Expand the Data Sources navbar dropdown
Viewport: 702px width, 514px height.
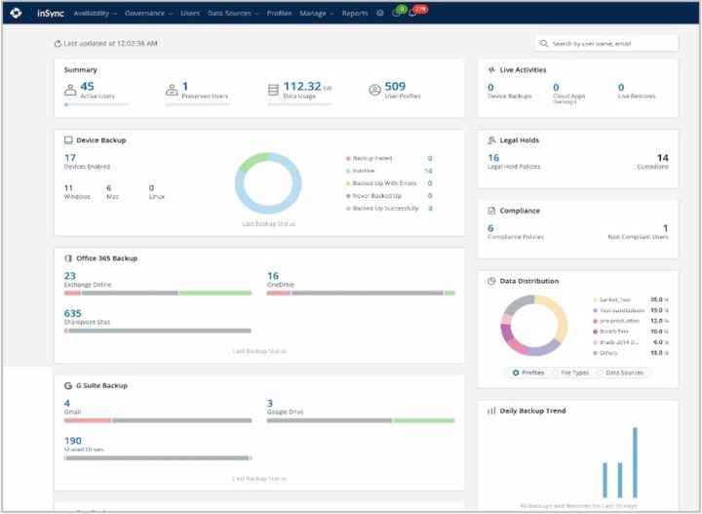[233, 14]
